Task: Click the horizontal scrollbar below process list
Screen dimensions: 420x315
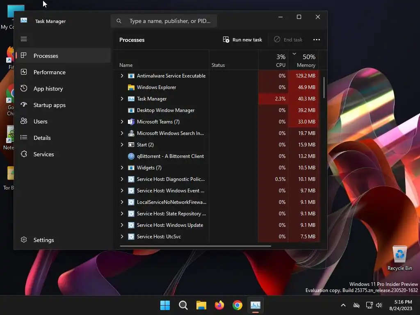Action: click(x=196, y=246)
